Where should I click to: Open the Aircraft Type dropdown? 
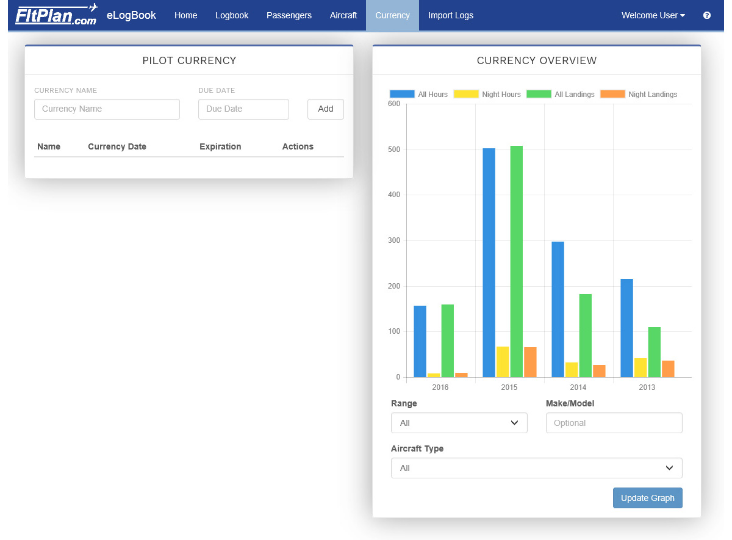pos(536,467)
